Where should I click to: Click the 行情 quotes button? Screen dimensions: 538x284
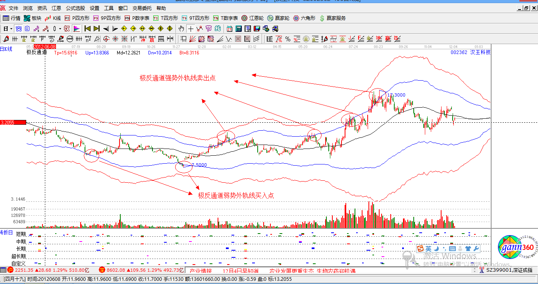12,18
